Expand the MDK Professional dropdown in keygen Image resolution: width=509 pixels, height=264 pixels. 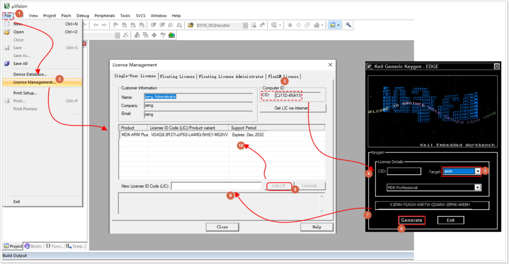click(x=478, y=187)
